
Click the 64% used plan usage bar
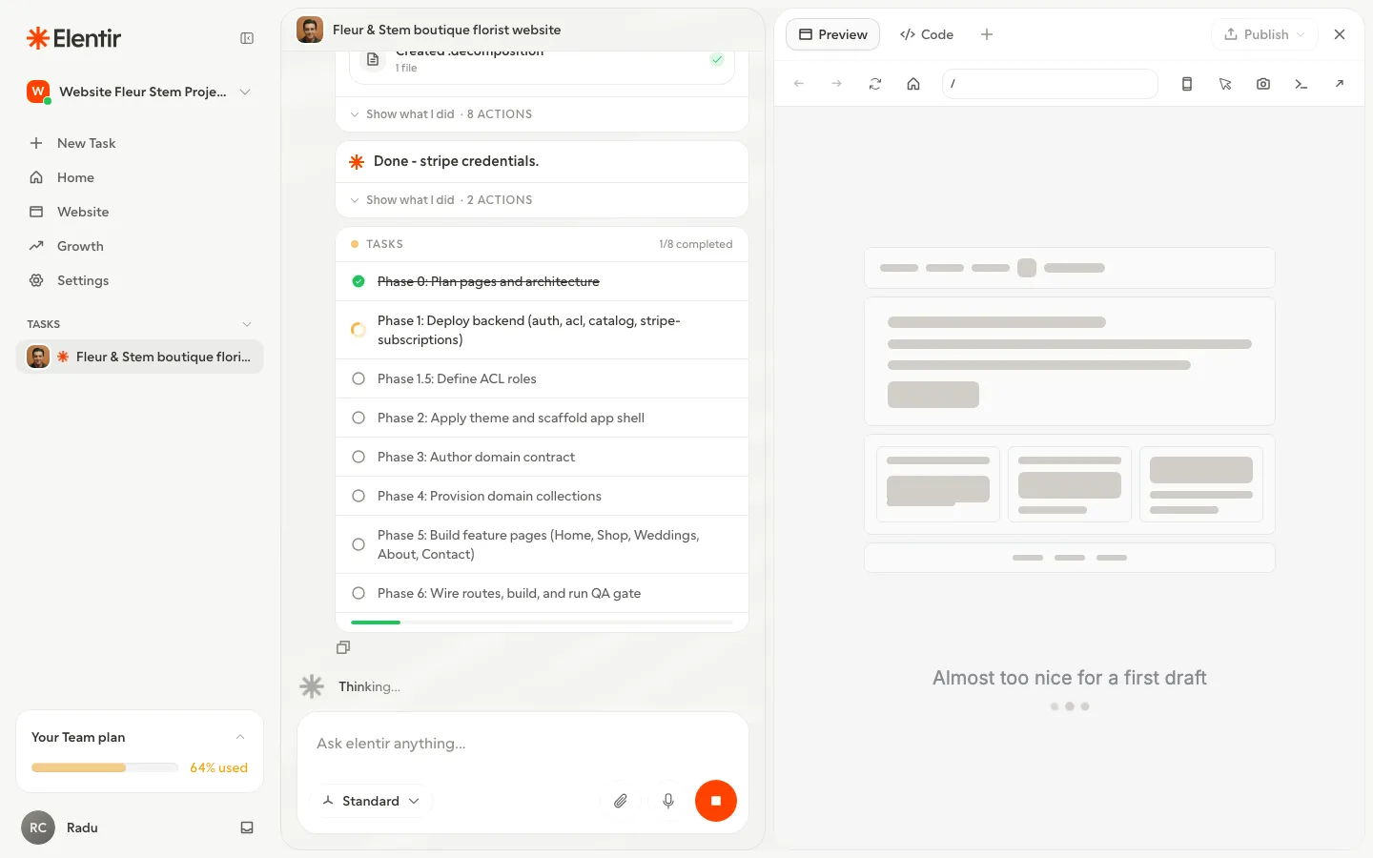[x=105, y=767]
